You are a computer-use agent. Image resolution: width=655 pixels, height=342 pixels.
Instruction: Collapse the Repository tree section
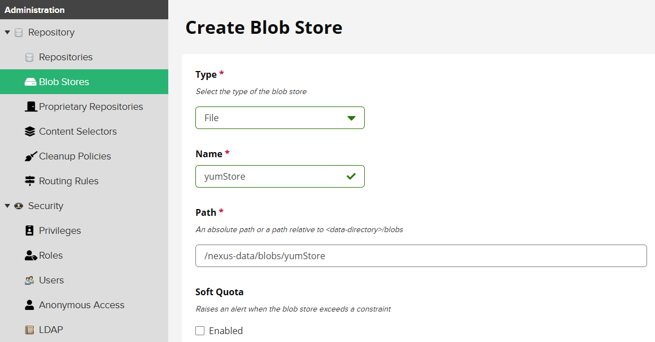(7, 32)
